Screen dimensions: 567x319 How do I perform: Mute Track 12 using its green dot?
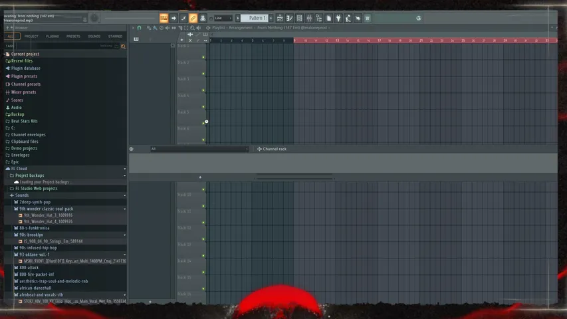(x=203, y=239)
